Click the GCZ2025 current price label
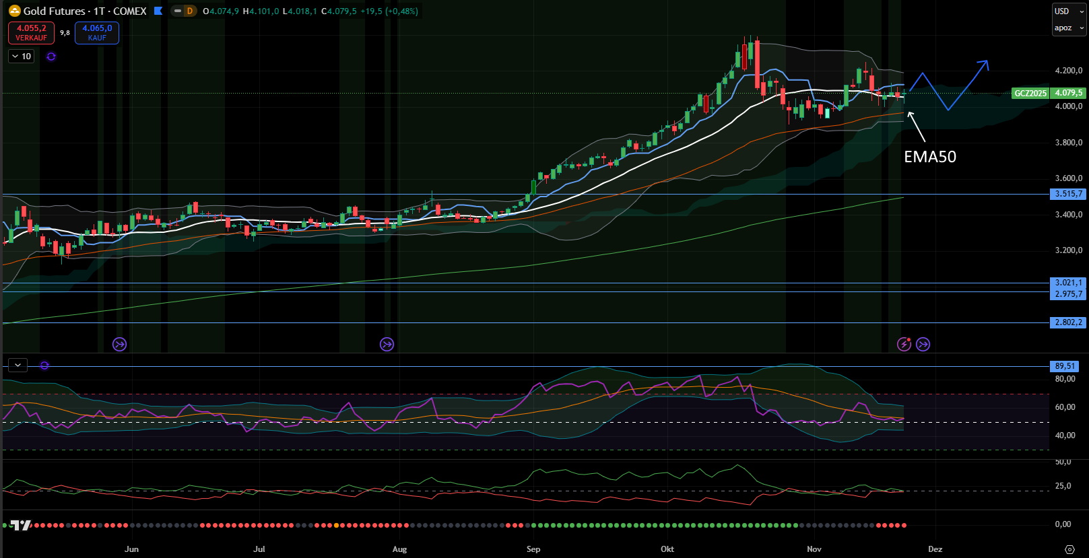Image resolution: width=1089 pixels, height=558 pixels. [1030, 93]
